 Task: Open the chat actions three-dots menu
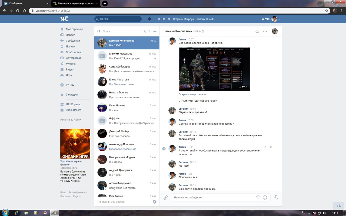pyautogui.click(x=265, y=31)
